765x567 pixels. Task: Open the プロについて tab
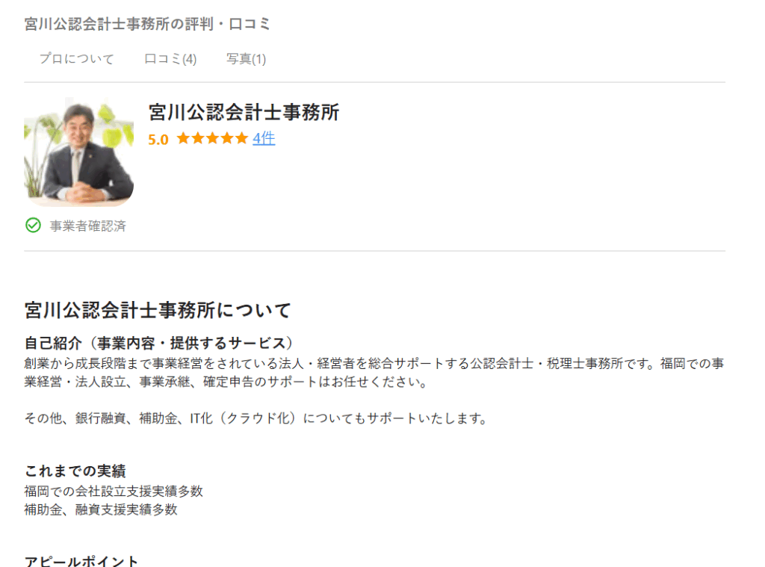tap(77, 59)
